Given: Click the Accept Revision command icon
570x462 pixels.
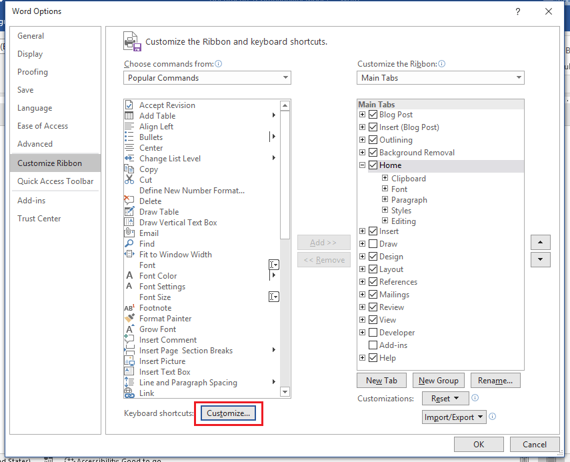Looking at the screenshot, I should point(129,105).
